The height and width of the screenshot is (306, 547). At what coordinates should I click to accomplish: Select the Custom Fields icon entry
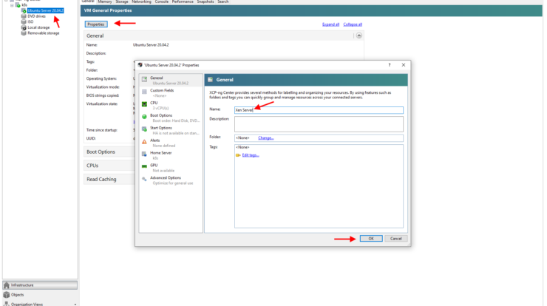click(x=144, y=91)
